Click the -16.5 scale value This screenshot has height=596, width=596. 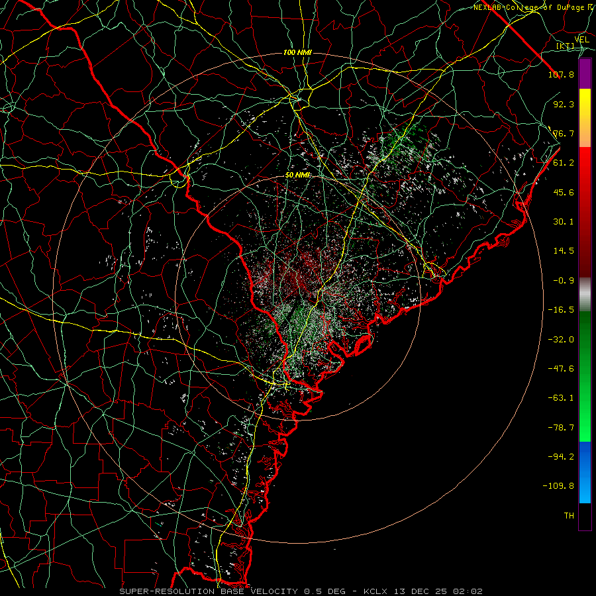(x=561, y=309)
